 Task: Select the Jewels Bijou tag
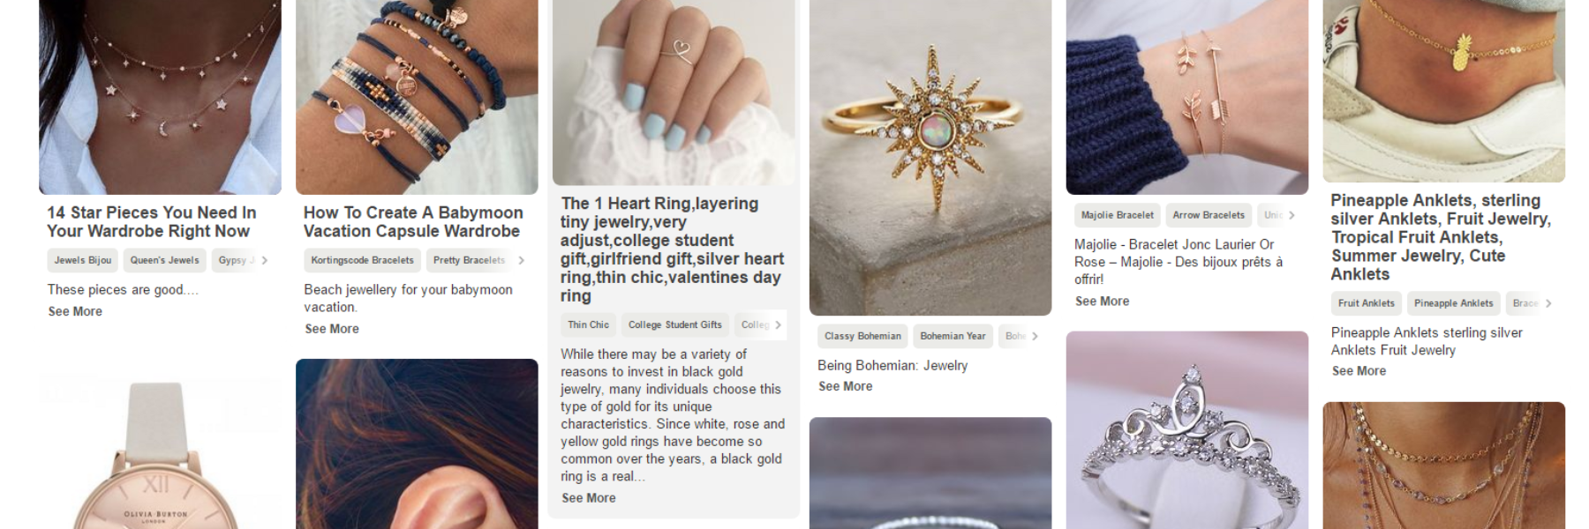click(83, 260)
